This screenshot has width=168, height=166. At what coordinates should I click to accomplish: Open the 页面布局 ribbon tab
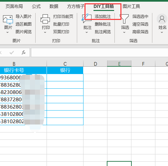(x=14, y=6)
